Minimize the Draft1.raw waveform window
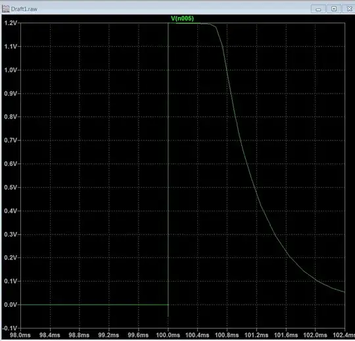Viewport: 355px width, 341px height. coord(318,9)
